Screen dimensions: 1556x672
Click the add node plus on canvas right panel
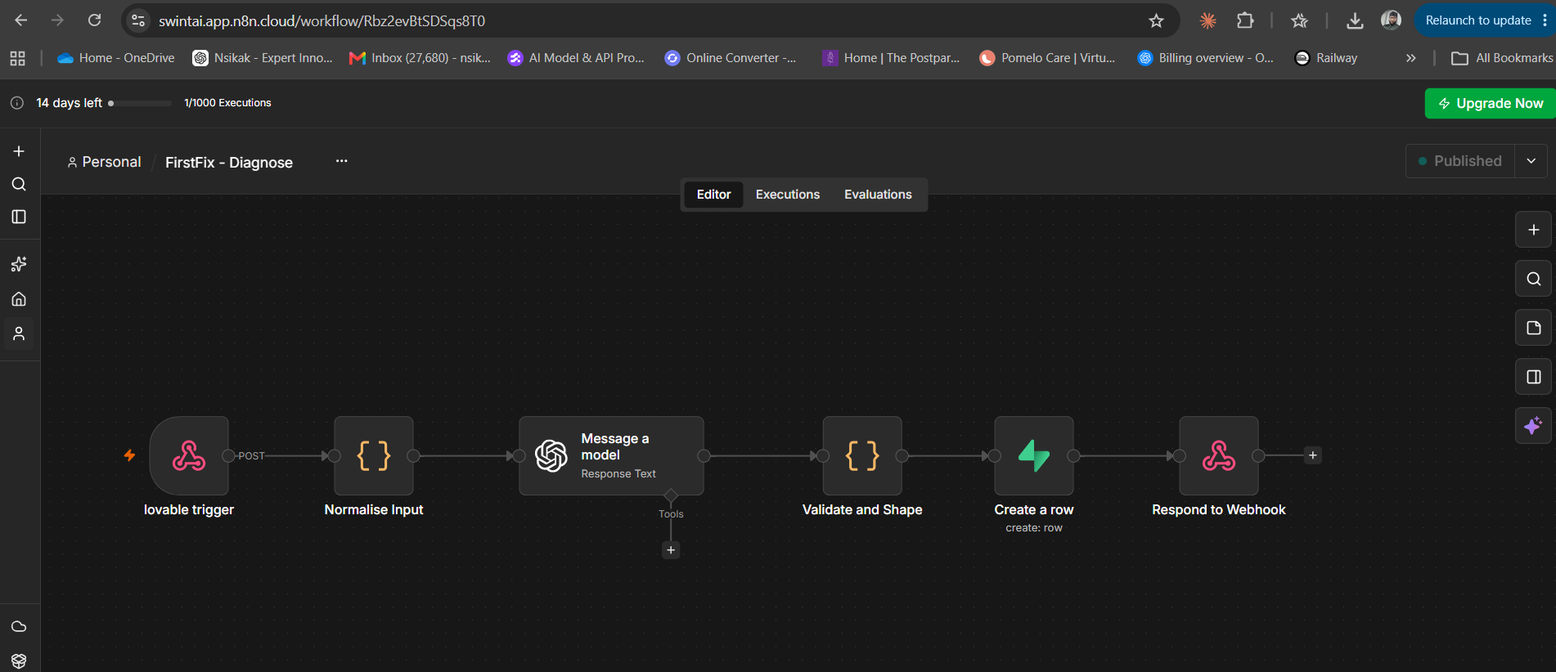(1534, 230)
